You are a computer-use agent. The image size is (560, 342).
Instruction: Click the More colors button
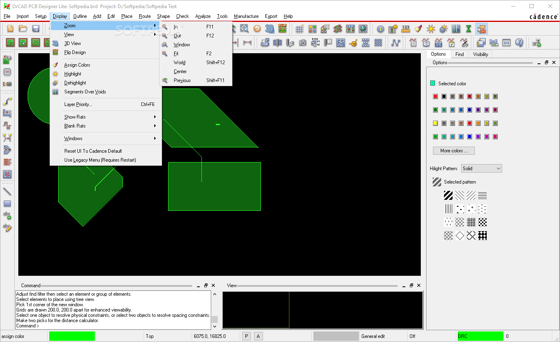454,151
